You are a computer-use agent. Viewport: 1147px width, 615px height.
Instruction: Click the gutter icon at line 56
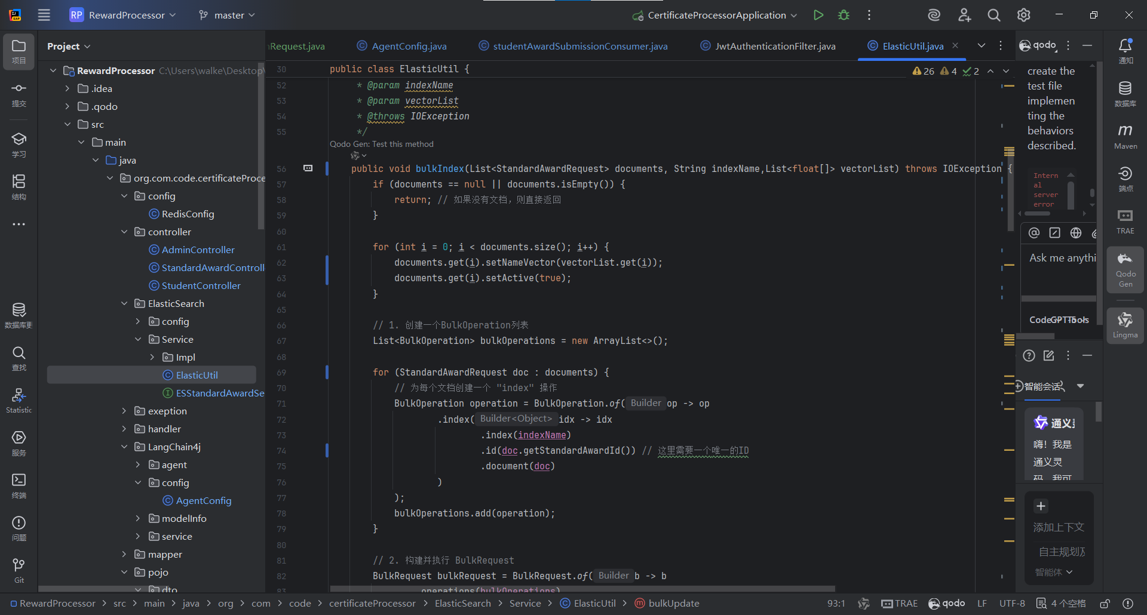308,168
